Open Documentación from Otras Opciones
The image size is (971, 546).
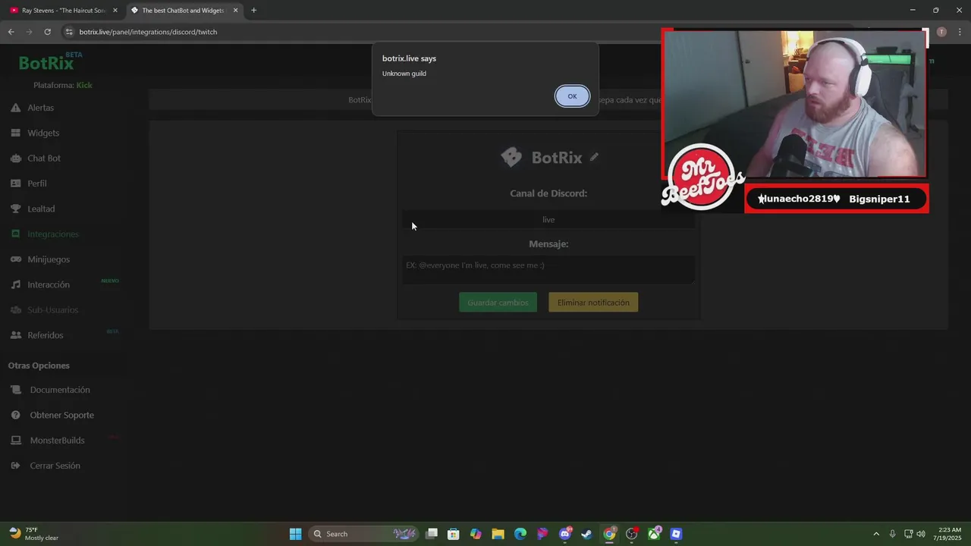(x=60, y=390)
